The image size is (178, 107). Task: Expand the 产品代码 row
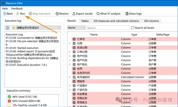pos(70,90)
